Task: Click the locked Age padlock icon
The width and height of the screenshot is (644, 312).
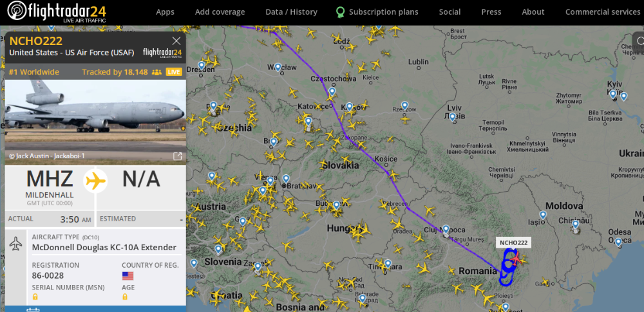Action: (x=125, y=297)
